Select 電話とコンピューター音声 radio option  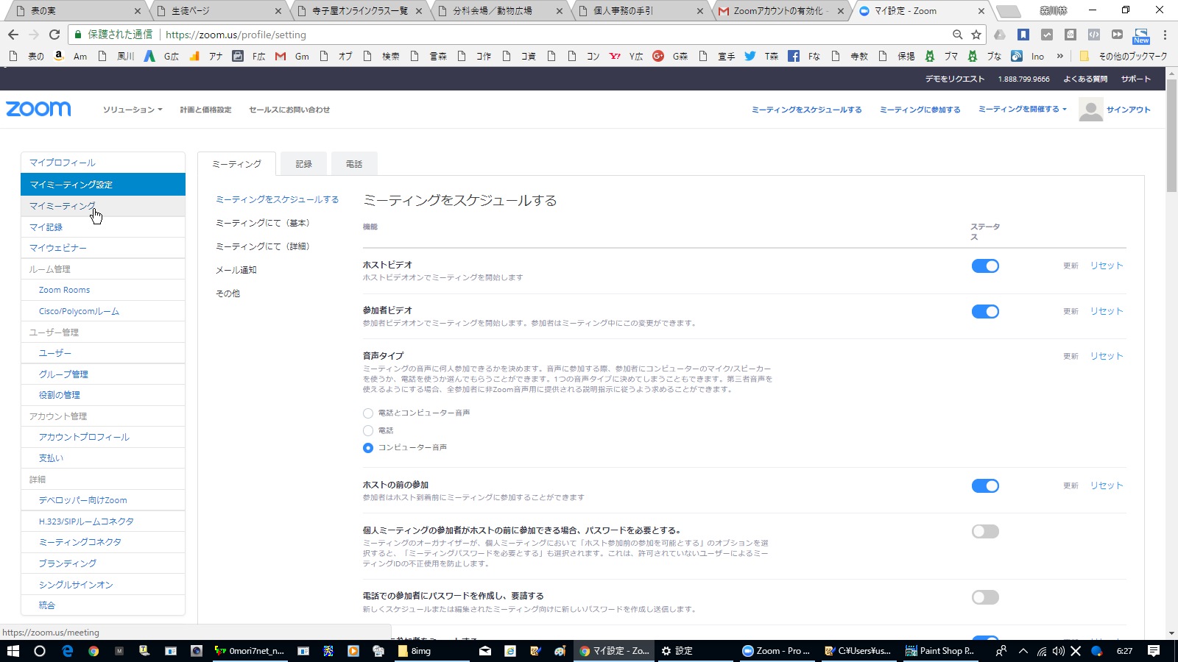[x=368, y=413]
